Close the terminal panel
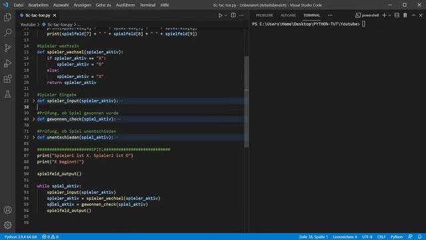This screenshot has height=240, width=426. 421,15
